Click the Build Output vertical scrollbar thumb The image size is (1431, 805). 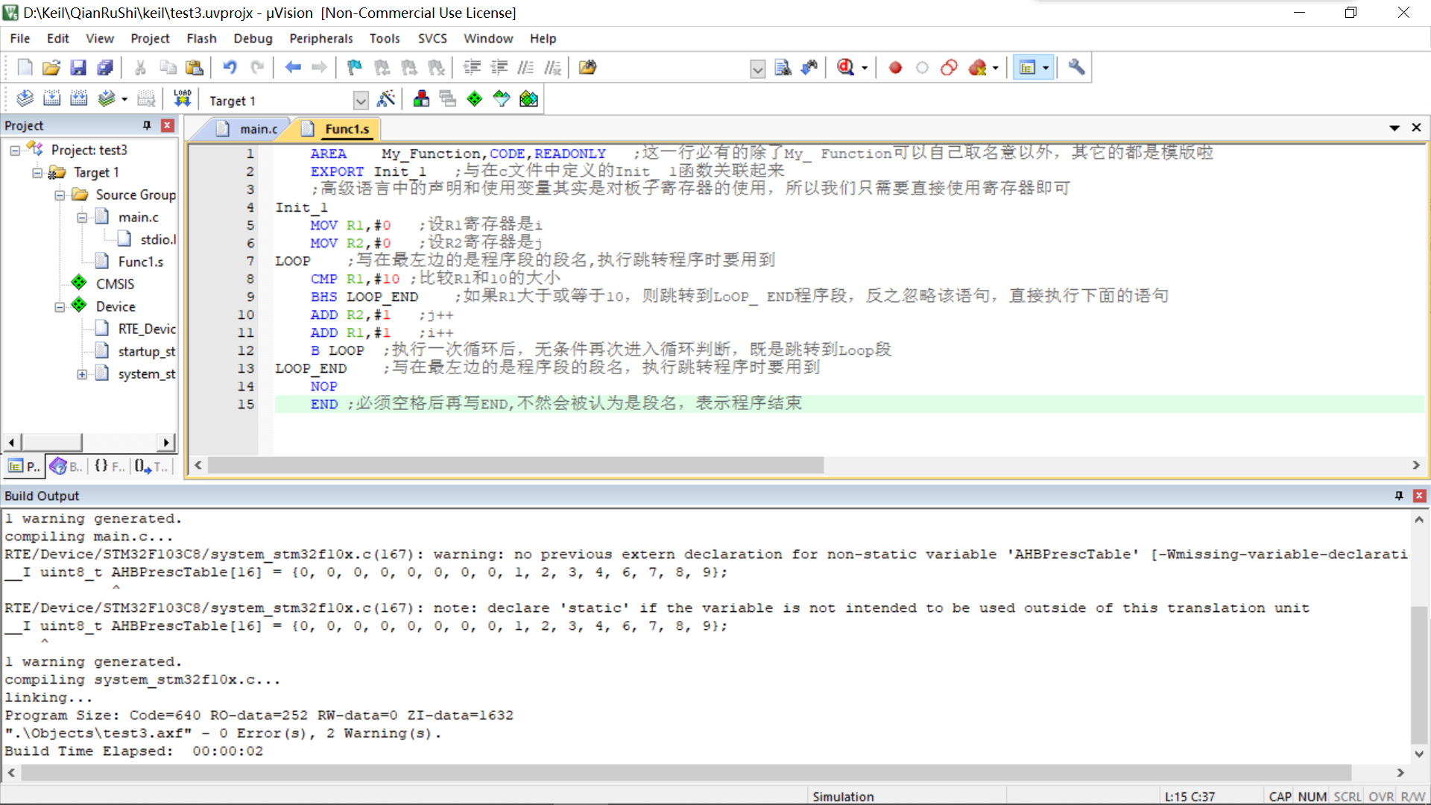1419,675
